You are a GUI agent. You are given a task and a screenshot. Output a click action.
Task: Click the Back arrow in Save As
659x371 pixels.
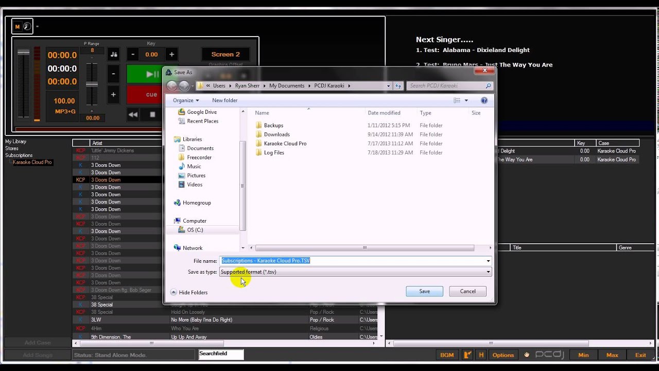click(x=172, y=86)
